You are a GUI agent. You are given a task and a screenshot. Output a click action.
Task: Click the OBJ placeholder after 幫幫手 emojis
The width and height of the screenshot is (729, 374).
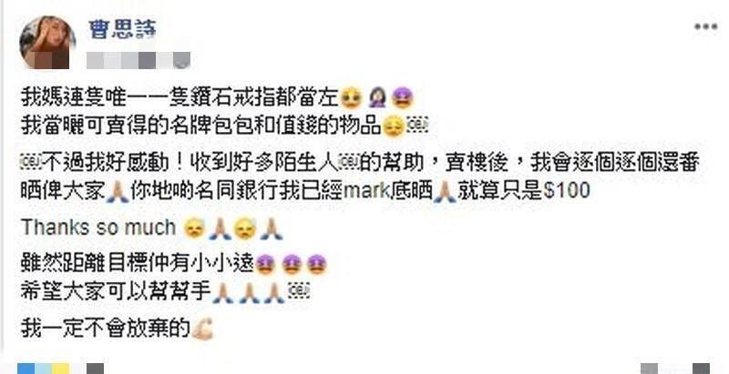(299, 291)
